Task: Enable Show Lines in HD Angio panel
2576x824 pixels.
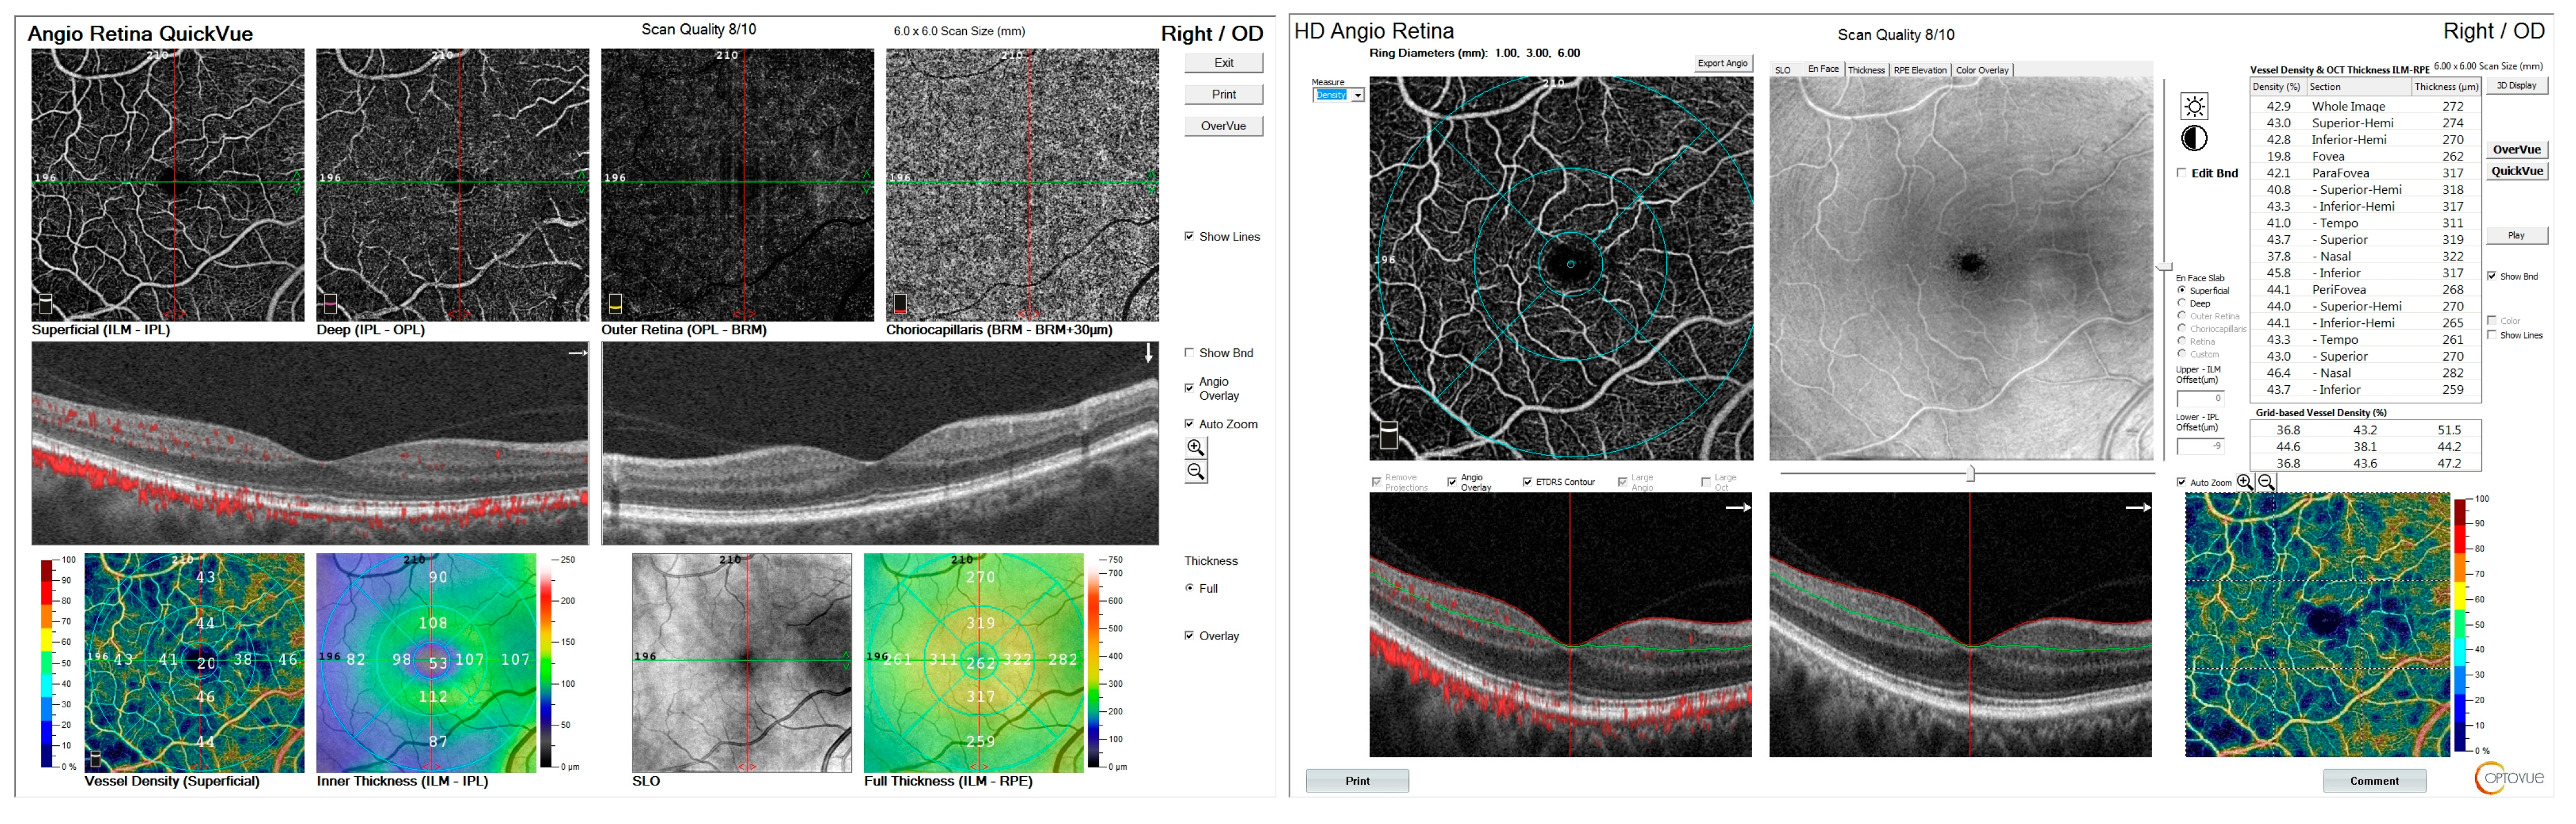Action: [2491, 335]
